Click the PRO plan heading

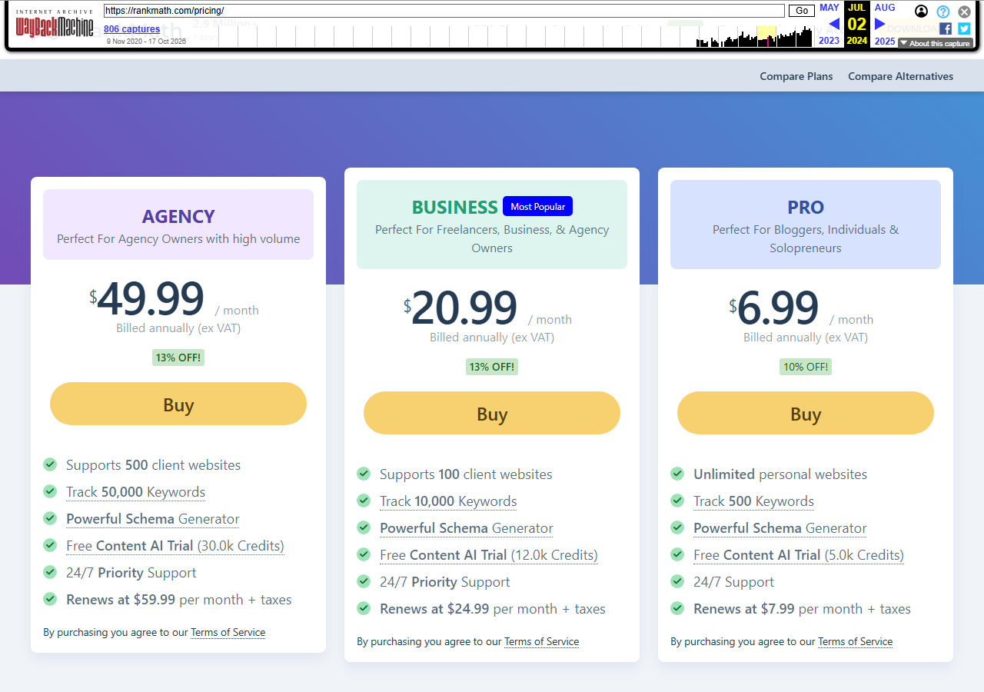pyautogui.click(x=806, y=207)
